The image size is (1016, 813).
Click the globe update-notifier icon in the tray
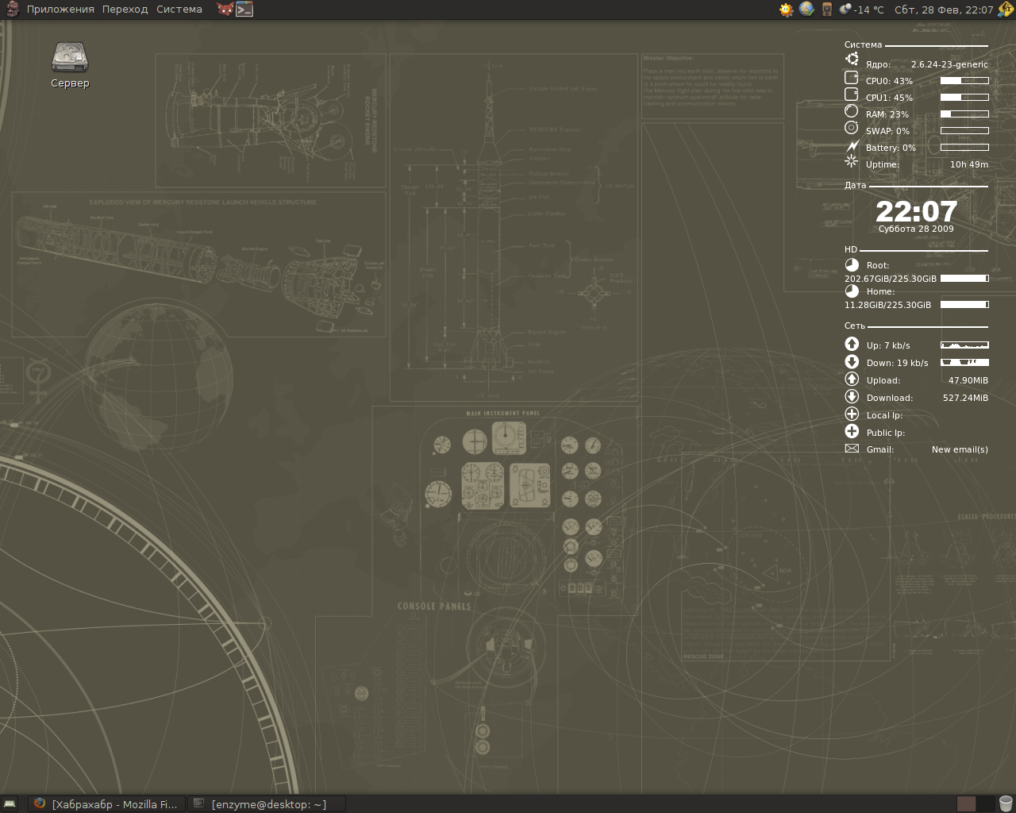(806, 10)
